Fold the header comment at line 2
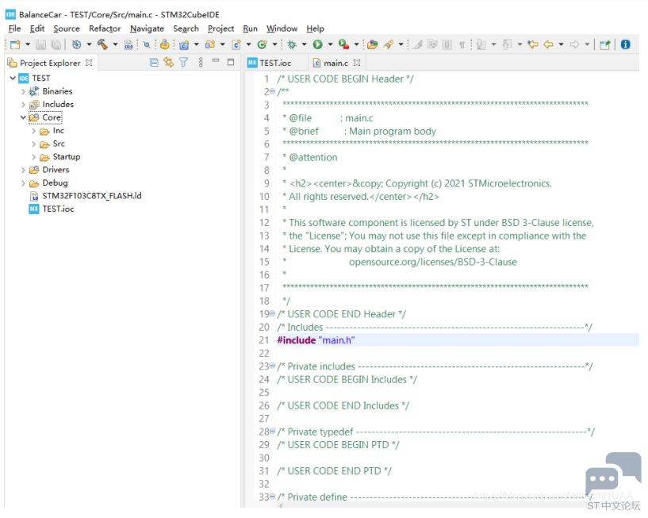Image resolution: width=648 pixels, height=518 pixels. tap(272, 91)
